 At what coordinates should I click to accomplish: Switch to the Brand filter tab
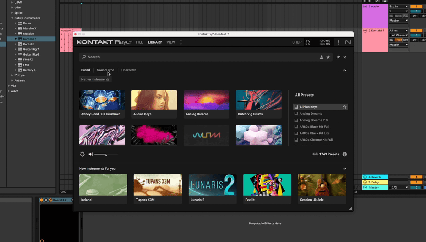click(x=86, y=70)
